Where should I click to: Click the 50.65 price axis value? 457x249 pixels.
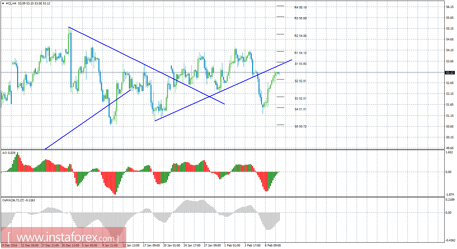pos(450,127)
